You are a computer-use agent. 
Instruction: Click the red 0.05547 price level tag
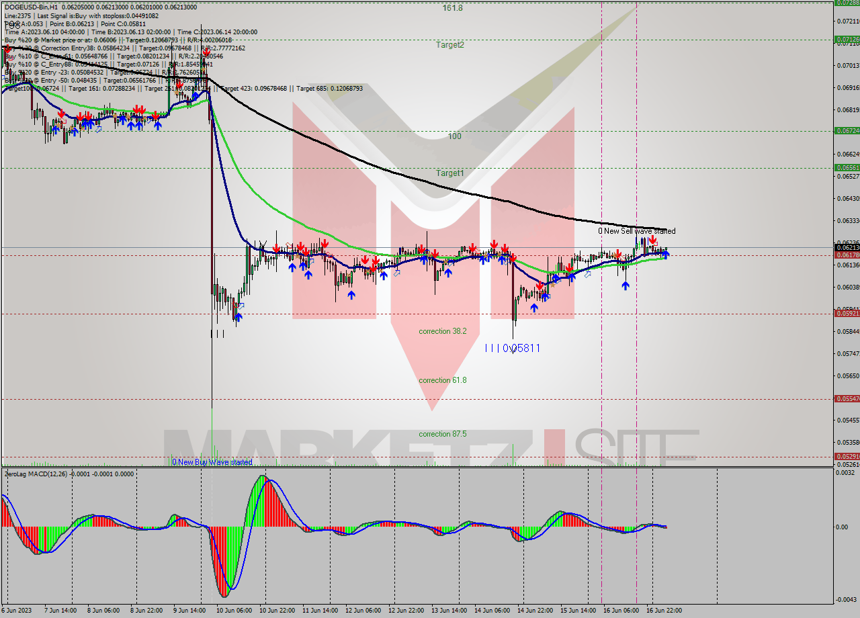847,399
